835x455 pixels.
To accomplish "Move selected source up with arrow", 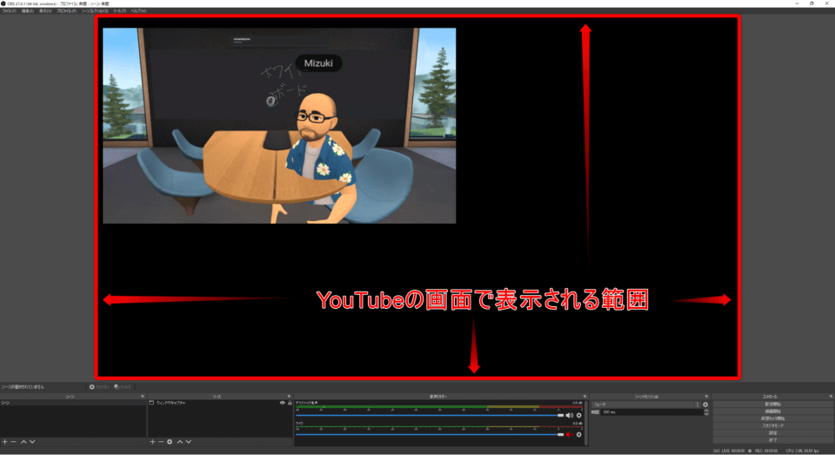I will [x=180, y=442].
